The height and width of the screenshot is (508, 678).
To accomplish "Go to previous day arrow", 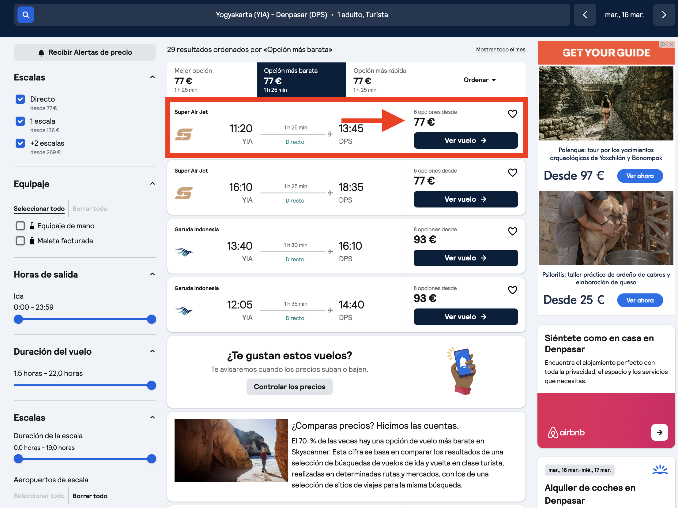I will [x=585, y=15].
